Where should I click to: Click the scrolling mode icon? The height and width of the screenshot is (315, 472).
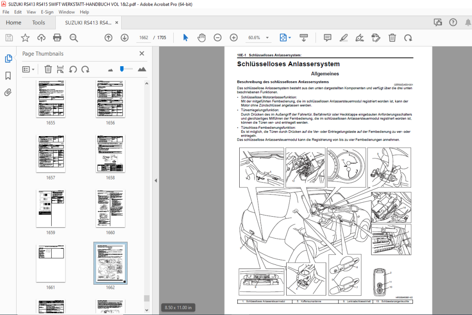(304, 38)
